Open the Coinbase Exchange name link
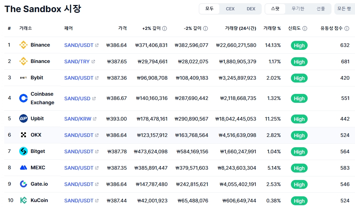The height and width of the screenshot is (207, 355). click(x=42, y=98)
